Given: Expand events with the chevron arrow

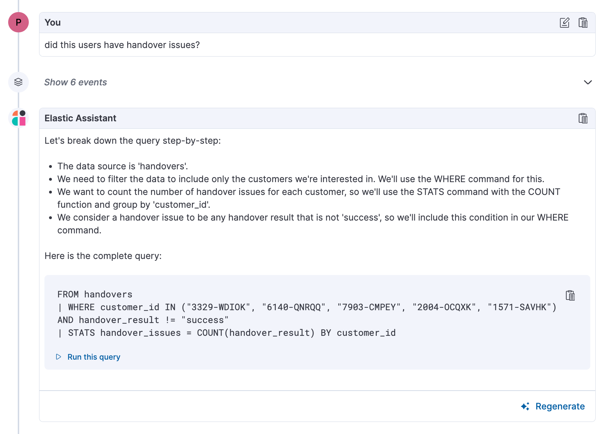Looking at the screenshot, I should [x=588, y=82].
